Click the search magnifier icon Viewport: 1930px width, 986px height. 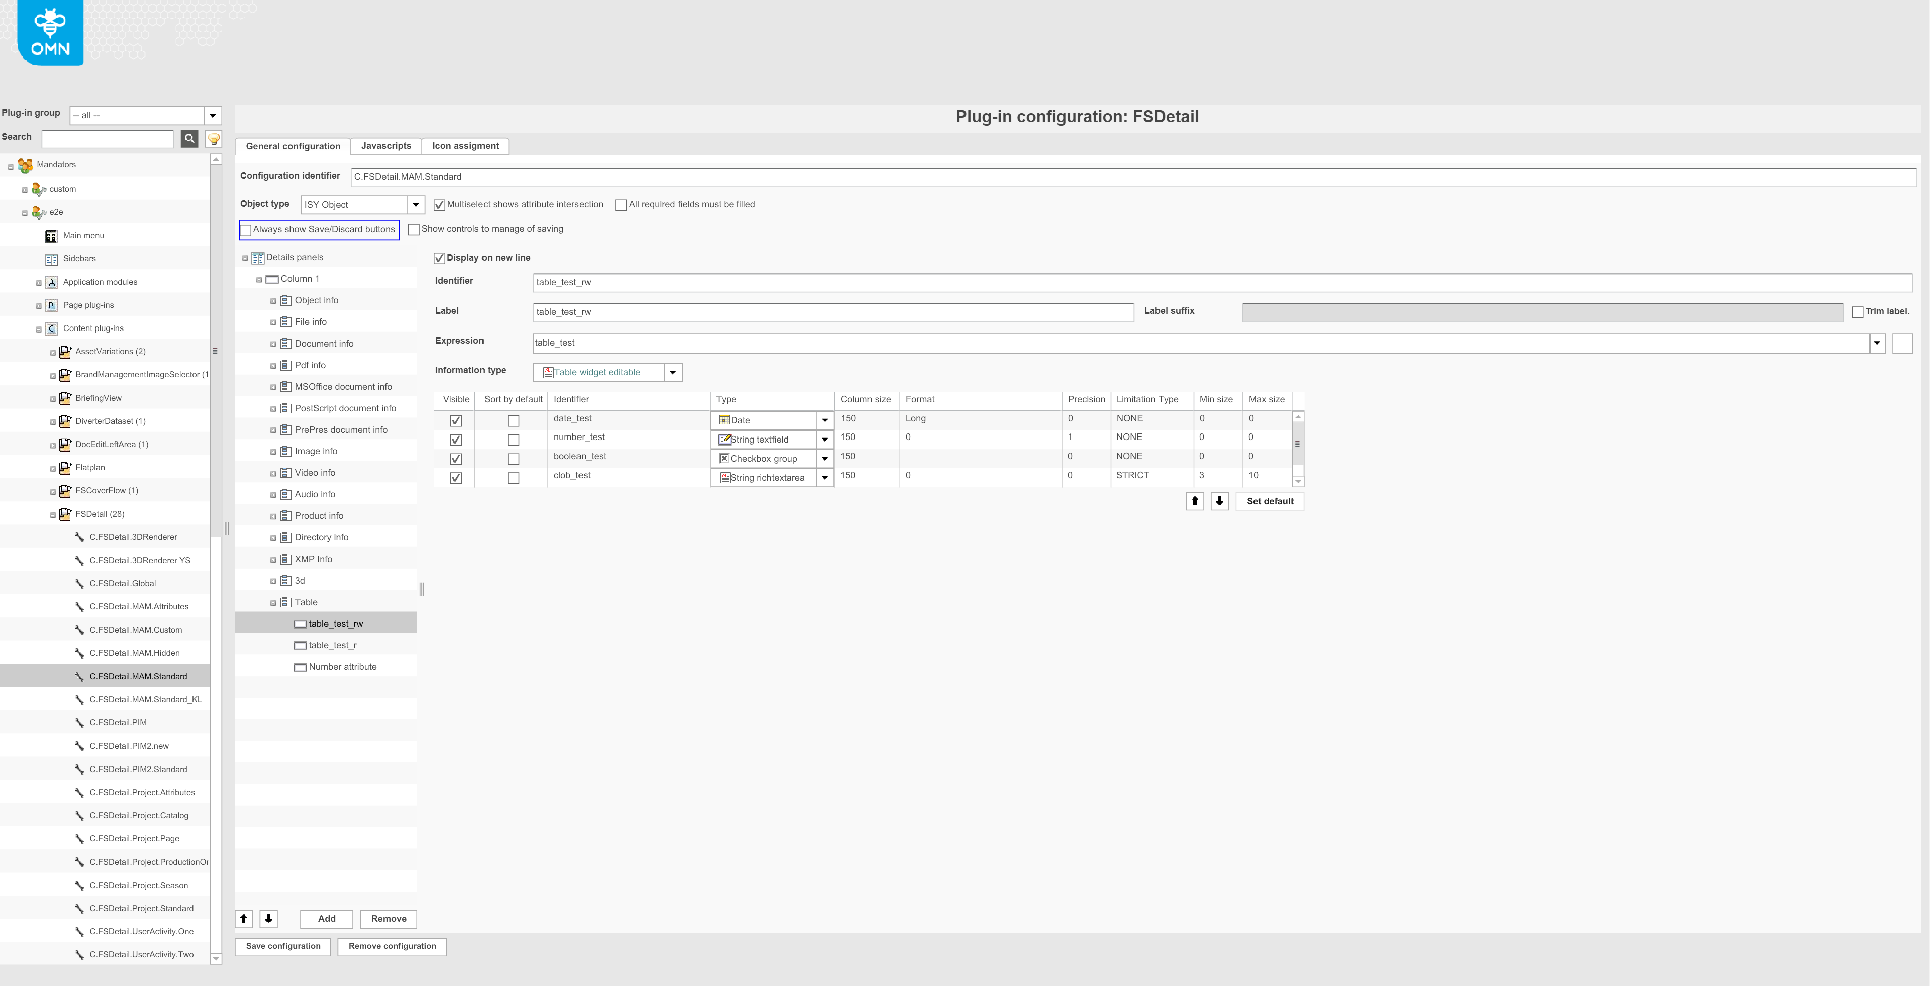click(189, 139)
